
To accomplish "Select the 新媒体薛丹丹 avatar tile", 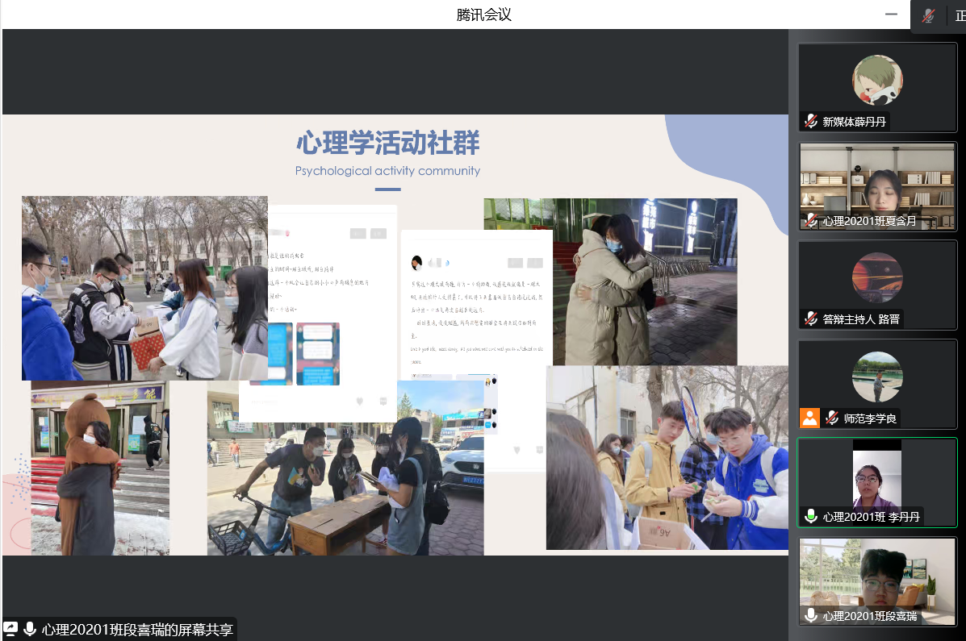I will coord(877,87).
